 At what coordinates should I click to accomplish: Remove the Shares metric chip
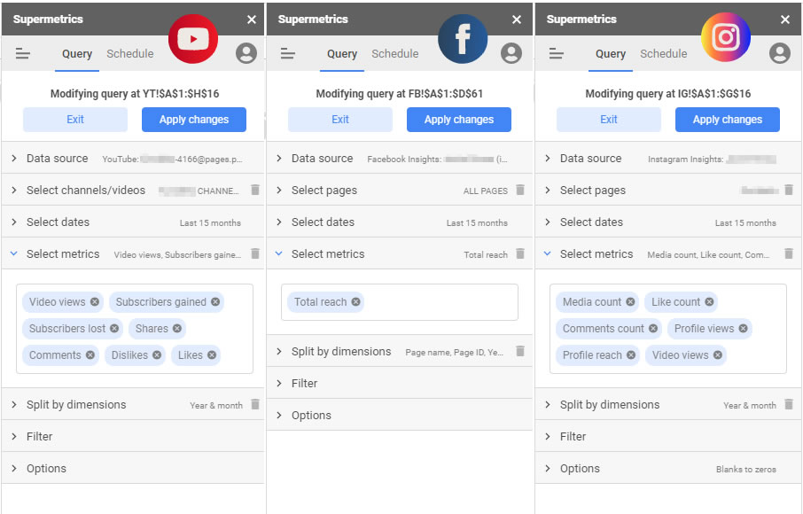(177, 329)
